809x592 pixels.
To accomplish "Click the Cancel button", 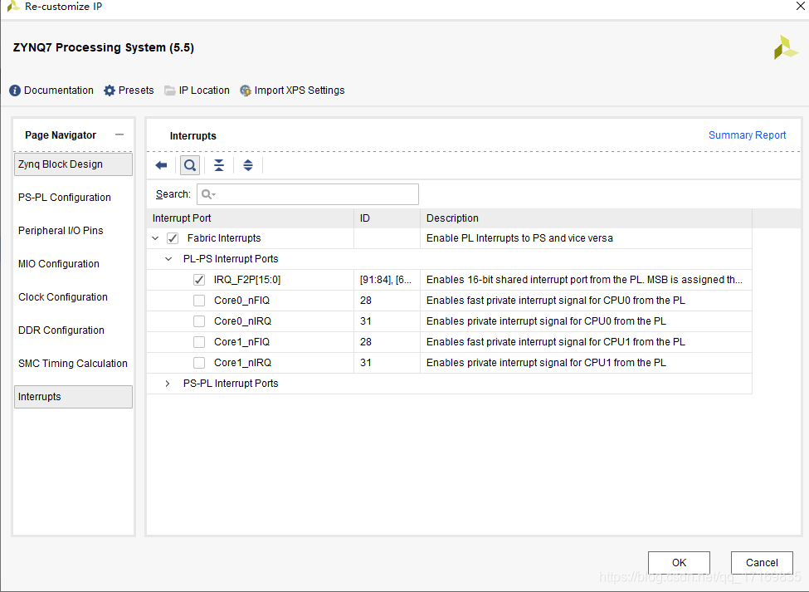I will tap(762, 563).
